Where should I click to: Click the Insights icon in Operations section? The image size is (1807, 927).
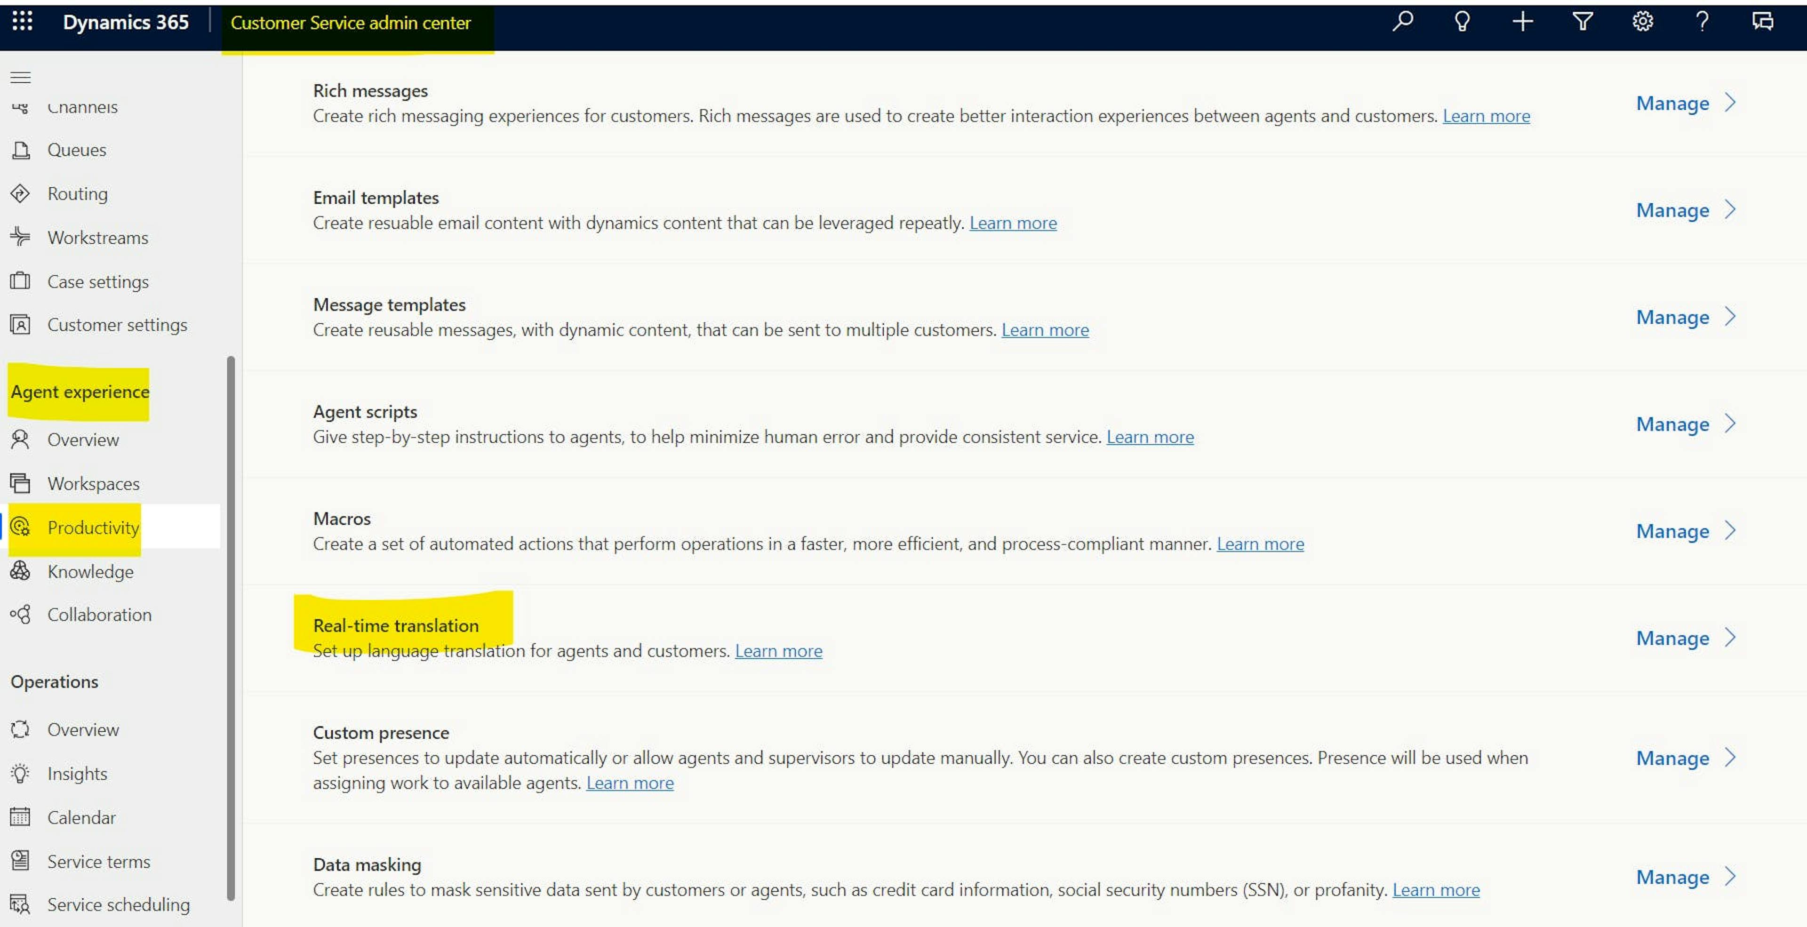(21, 773)
